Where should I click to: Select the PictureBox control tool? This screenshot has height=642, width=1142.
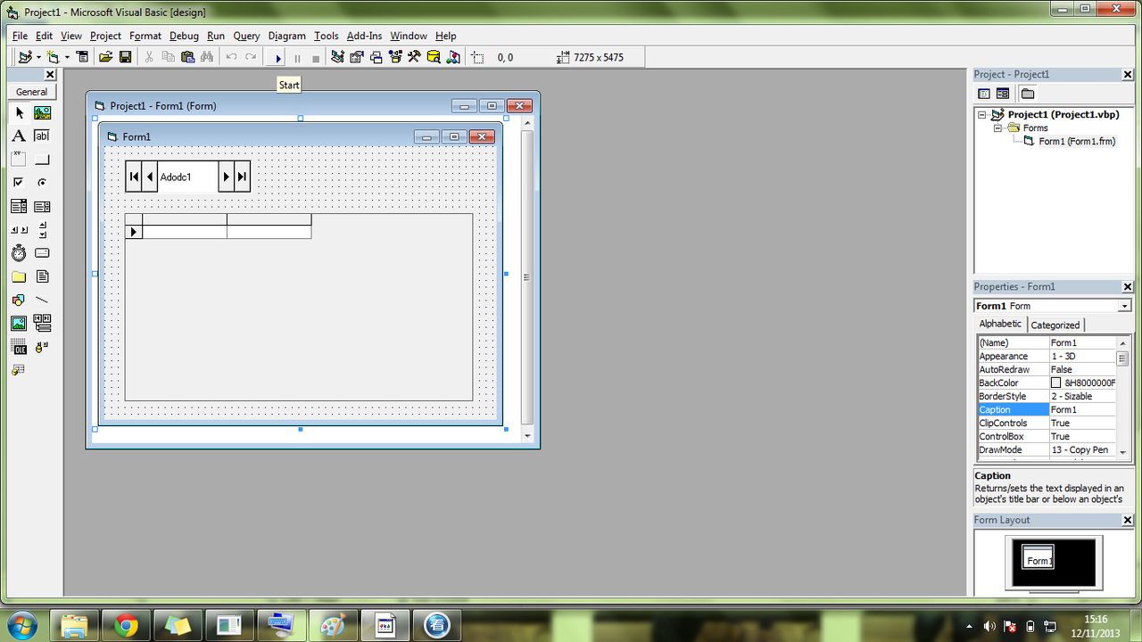tap(42, 113)
